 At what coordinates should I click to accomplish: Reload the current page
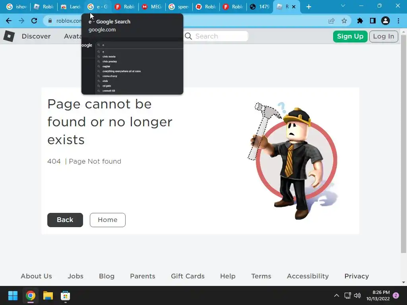coord(34,21)
